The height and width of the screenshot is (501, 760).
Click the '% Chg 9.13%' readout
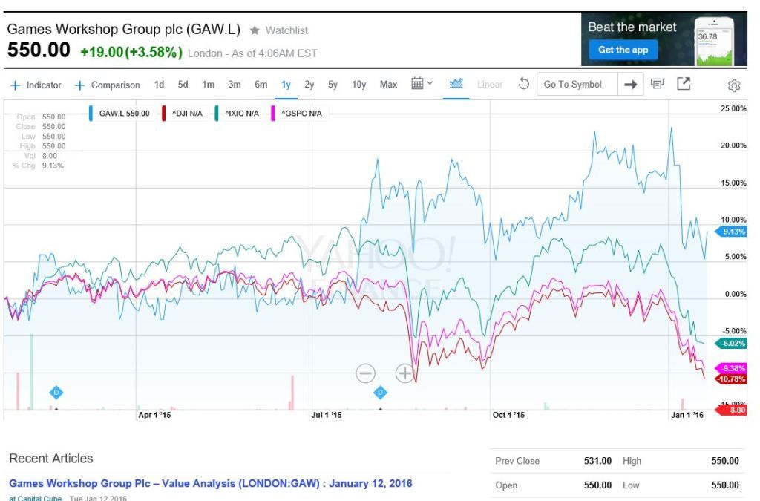tap(39, 166)
